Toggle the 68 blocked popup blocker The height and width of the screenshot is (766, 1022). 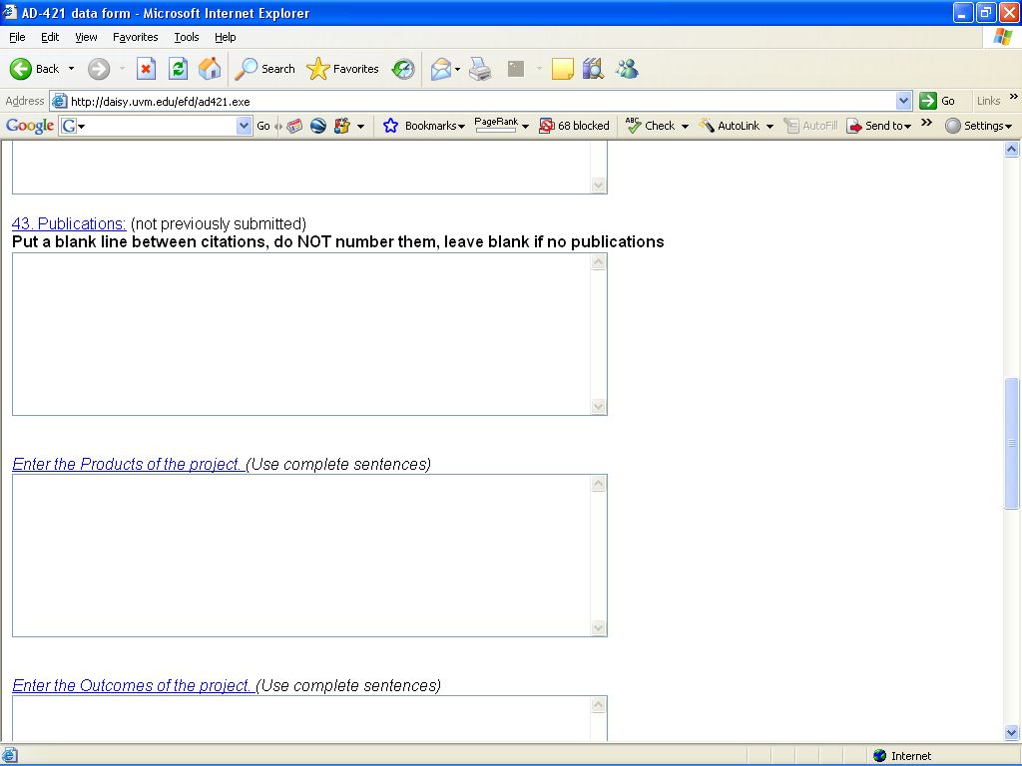pos(574,126)
